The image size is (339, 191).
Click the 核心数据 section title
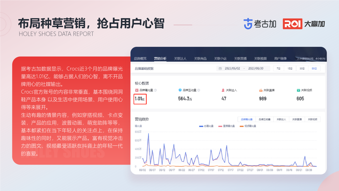(142, 83)
